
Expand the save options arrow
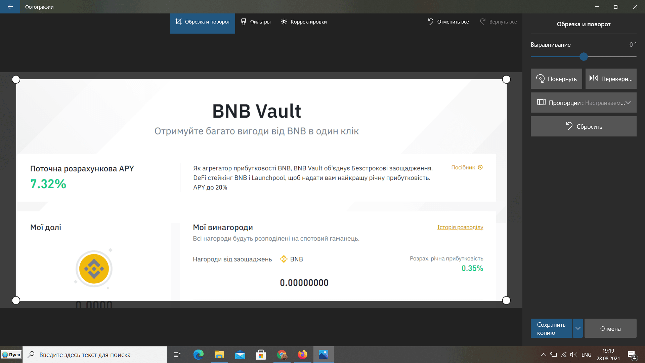pos(578,328)
